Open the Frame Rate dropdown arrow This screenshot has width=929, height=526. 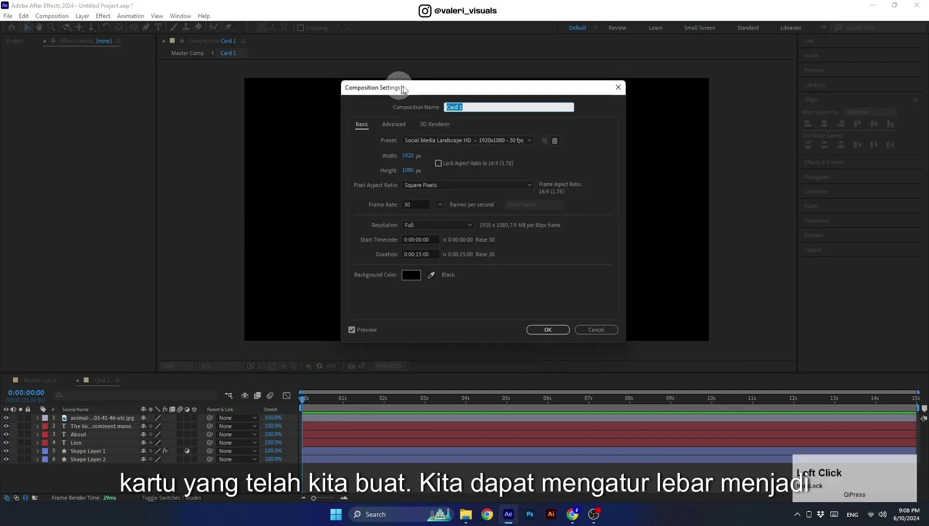tap(440, 205)
